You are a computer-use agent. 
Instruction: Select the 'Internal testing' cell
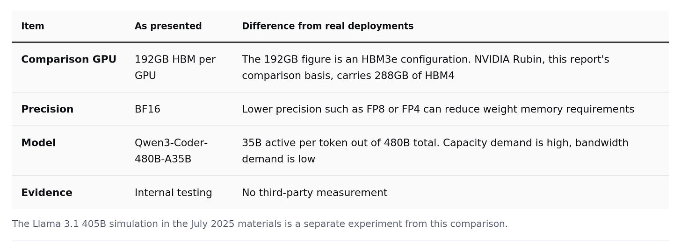[173, 193]
